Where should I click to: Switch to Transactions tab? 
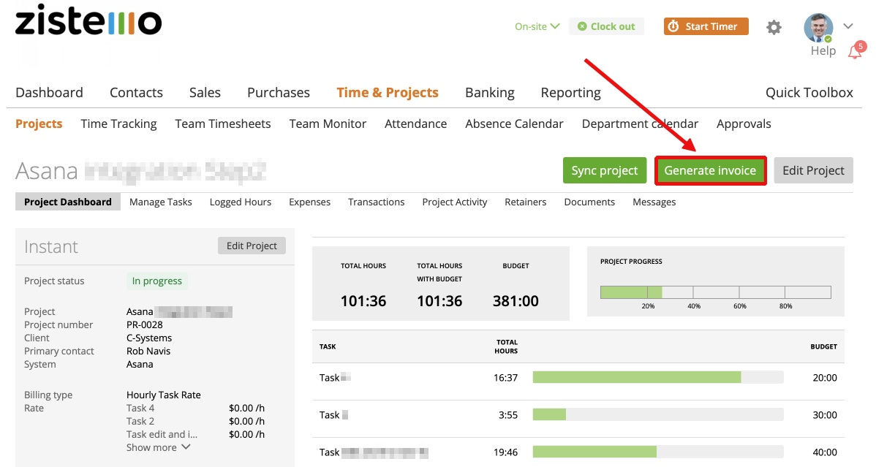[x=376, y=202]
